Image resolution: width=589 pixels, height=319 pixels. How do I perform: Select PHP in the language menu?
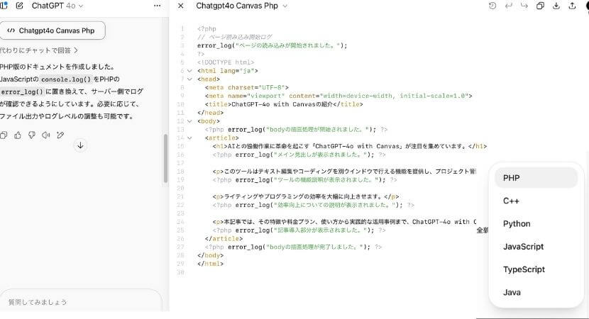[536, 178]
